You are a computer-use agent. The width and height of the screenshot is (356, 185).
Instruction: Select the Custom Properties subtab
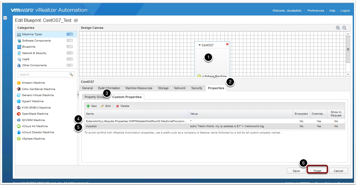tap(127, 97)
